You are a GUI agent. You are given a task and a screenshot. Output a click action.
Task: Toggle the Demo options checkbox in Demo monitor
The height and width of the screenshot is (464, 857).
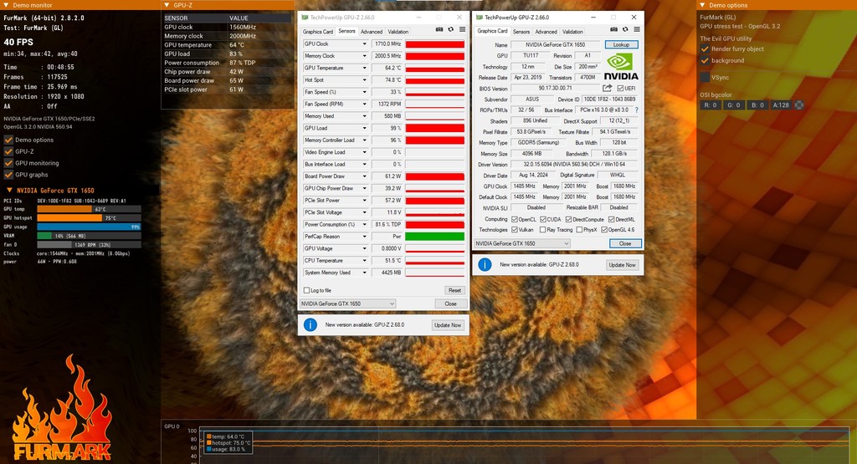pos(8,140)
